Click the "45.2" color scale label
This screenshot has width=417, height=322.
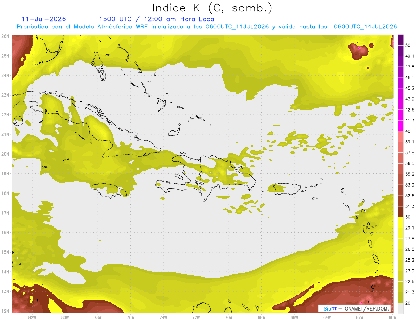coord(409,88)
